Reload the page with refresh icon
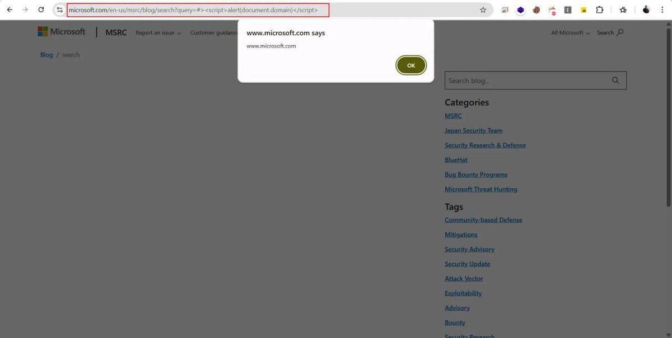The height and width of the screenshot is (338, 672). click(x=41, y=9)
